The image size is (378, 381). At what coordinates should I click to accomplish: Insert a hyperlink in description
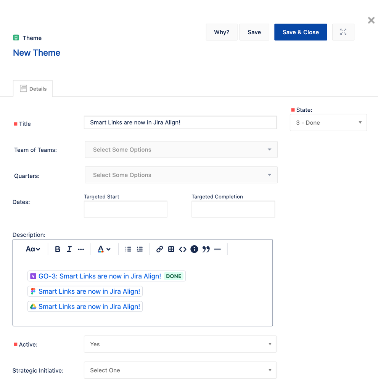(159, 249)
